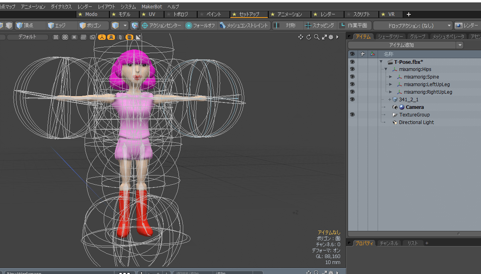Toggle visibility of TextureGroup
Screen dimensions: 481x274
(x=352, y=115)
